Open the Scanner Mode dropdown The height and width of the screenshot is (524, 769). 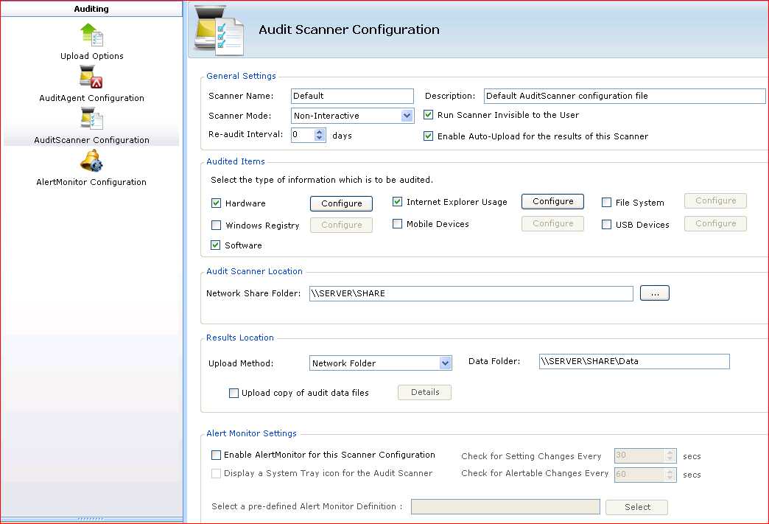click(407, 116)
